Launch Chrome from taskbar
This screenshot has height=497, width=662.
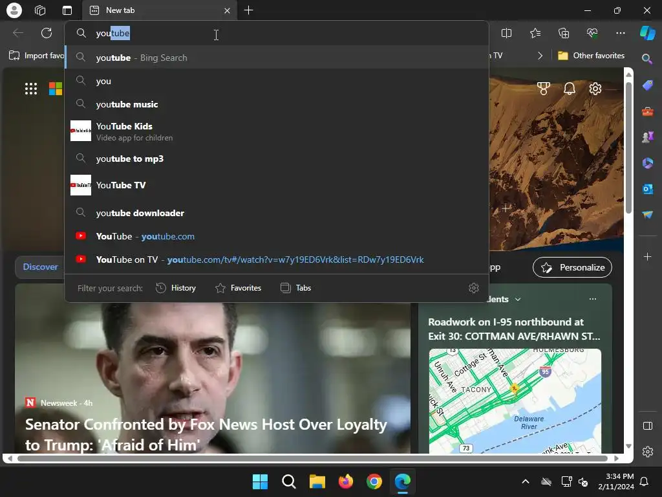(x=374, y=481)
